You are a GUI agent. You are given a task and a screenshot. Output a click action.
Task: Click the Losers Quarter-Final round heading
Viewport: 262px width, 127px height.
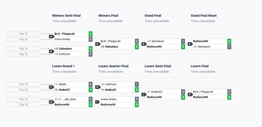click(113, 66)
